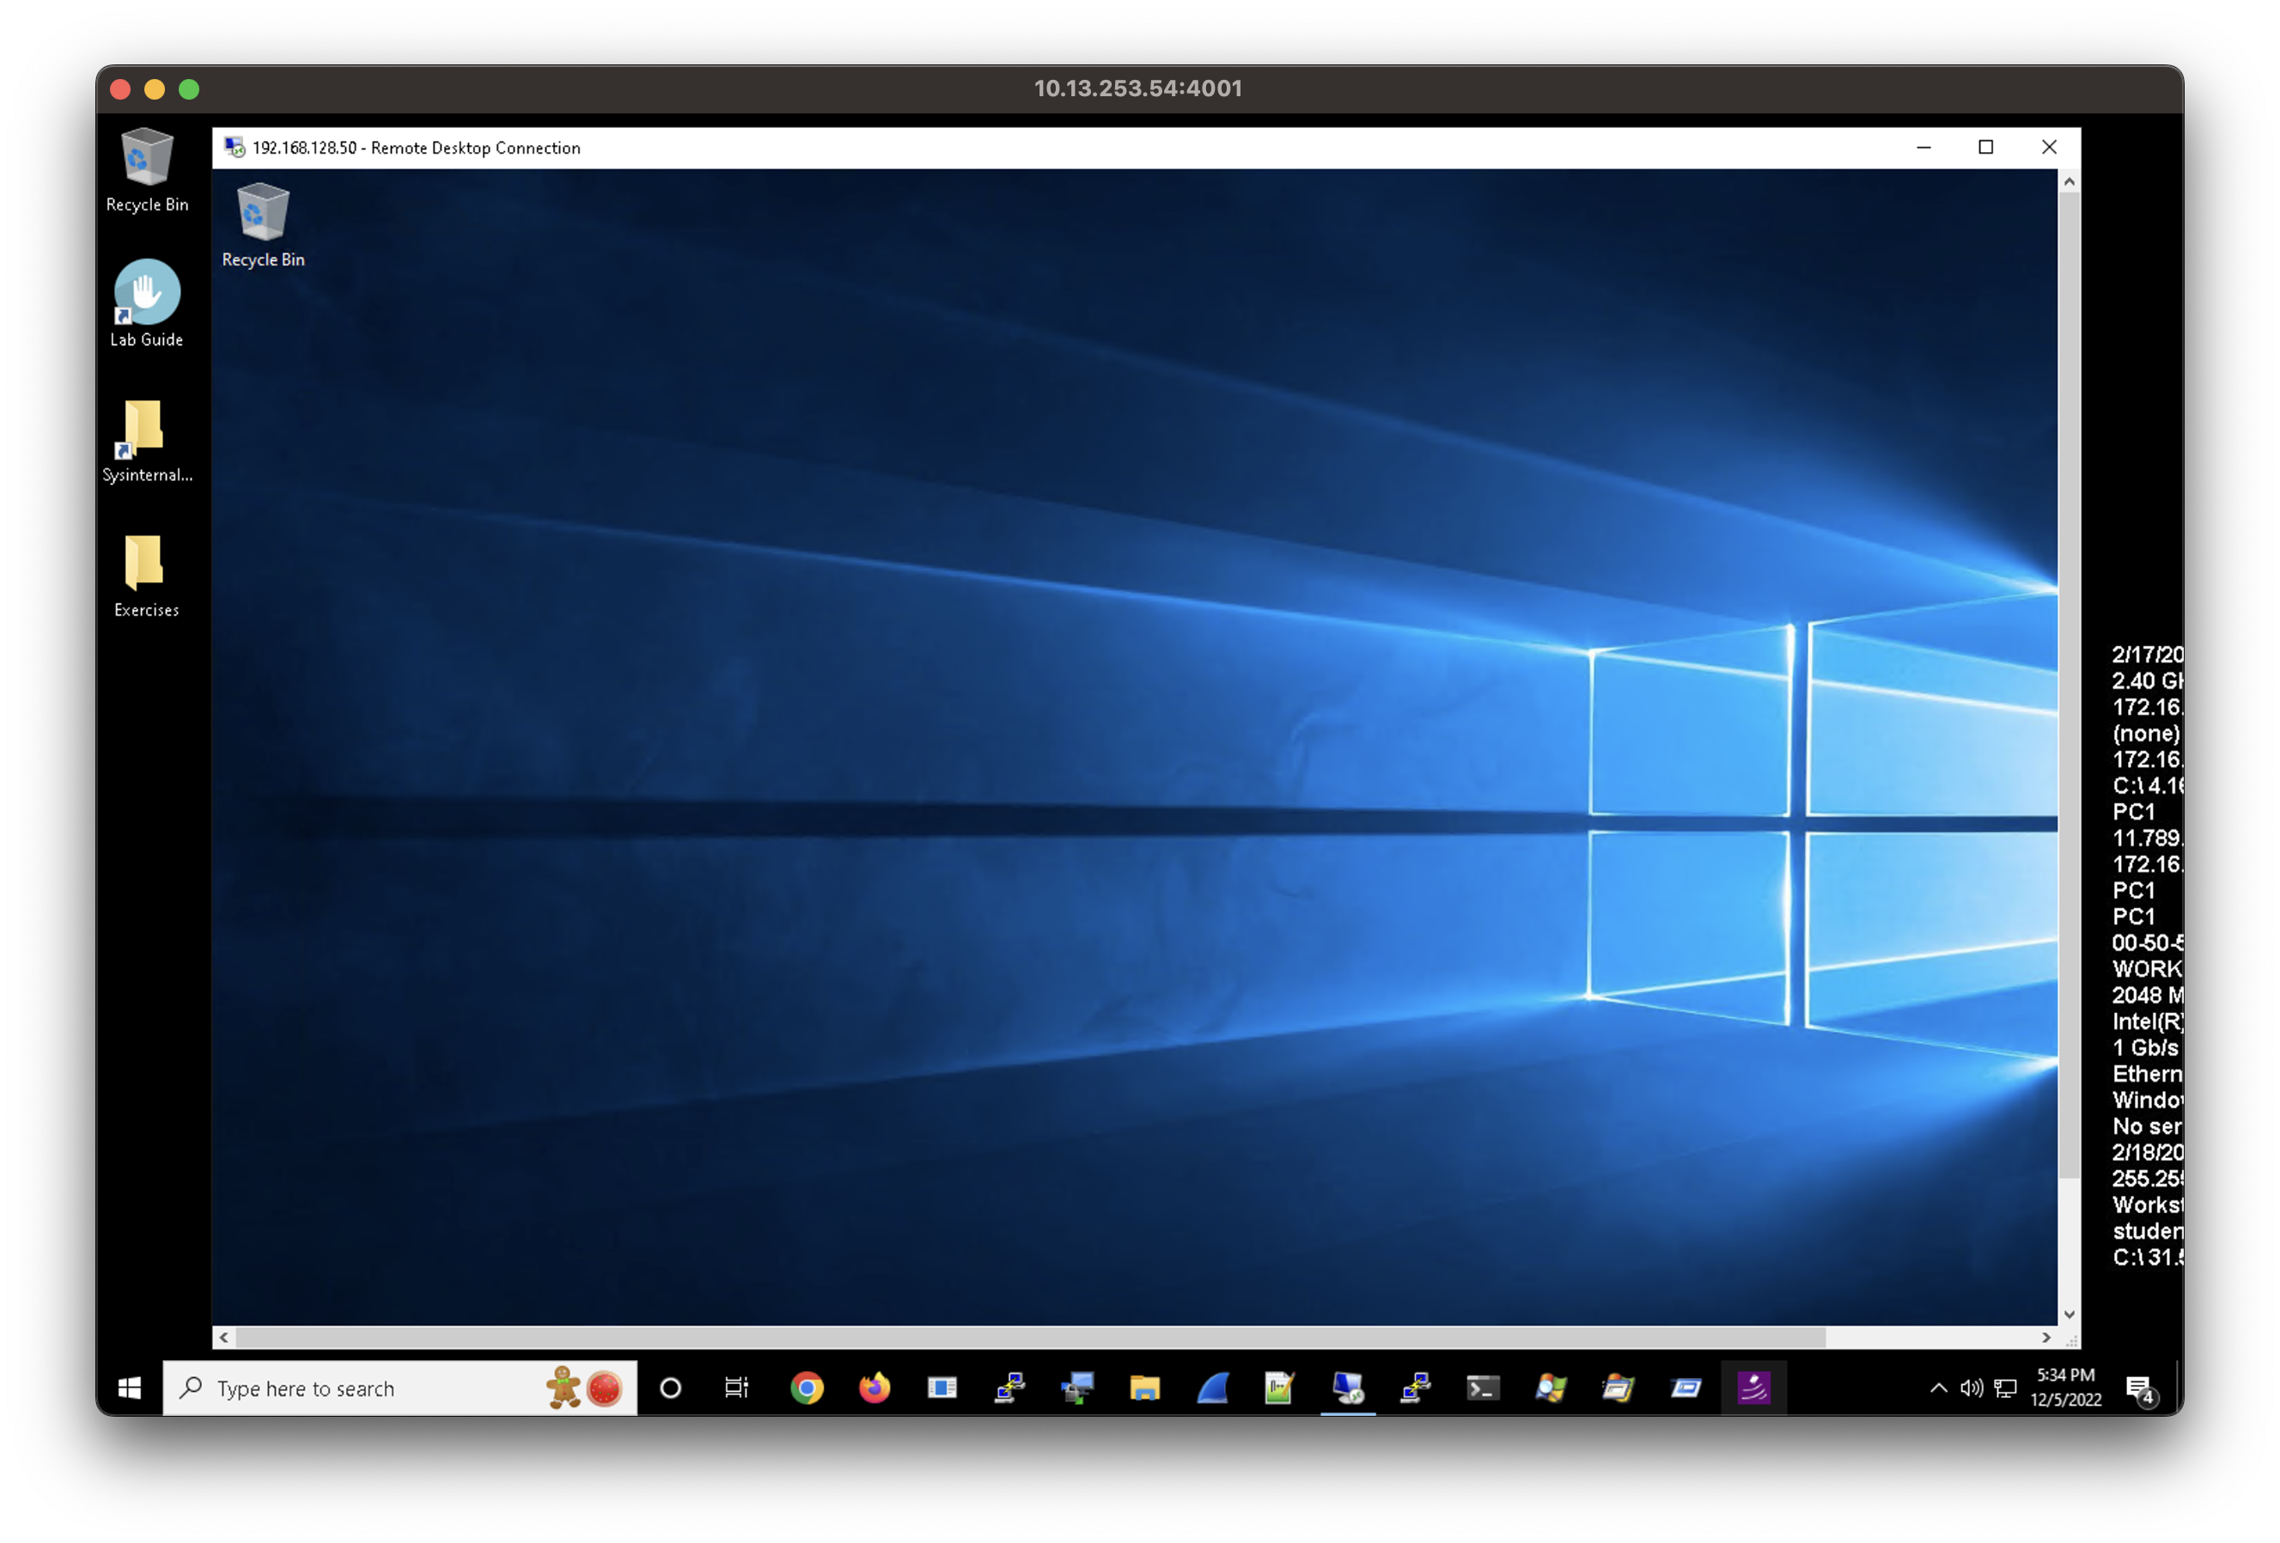Open the clock showing 5:34 PM
This screenshot has width=2280, height=1543.
2065,1387
